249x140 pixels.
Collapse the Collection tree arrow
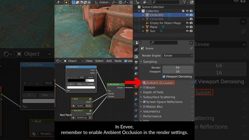[139, 11]
